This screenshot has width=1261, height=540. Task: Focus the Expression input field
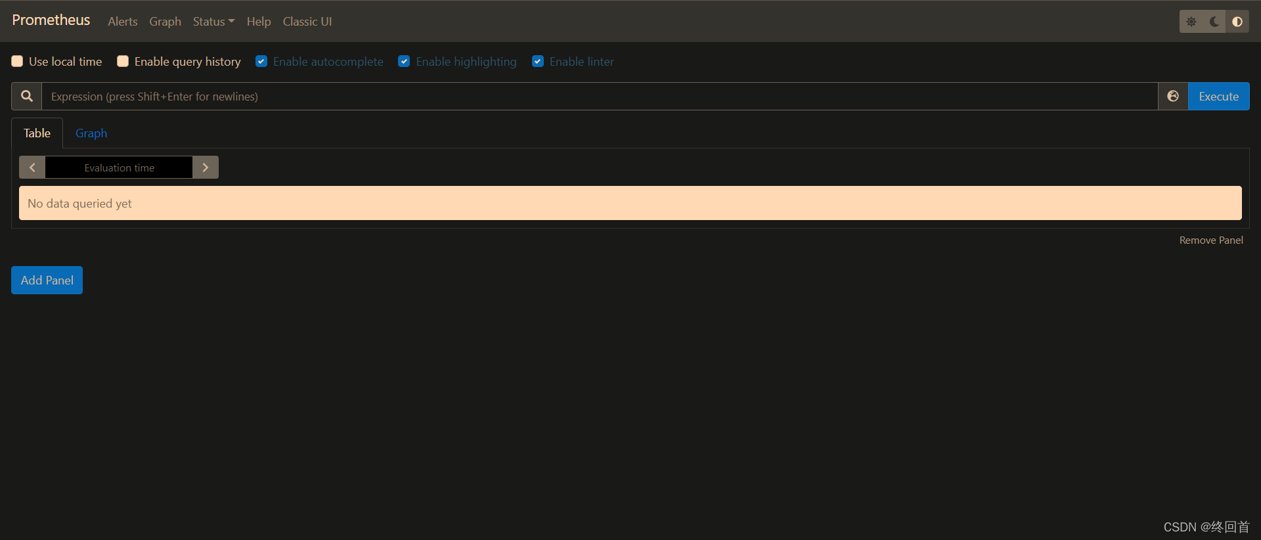[600, 96]
